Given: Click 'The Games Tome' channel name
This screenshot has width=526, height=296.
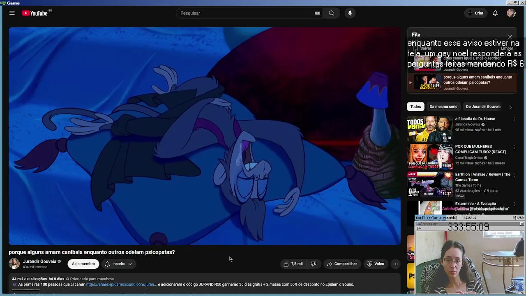Looking at the screenshot, I should (468, 185).
